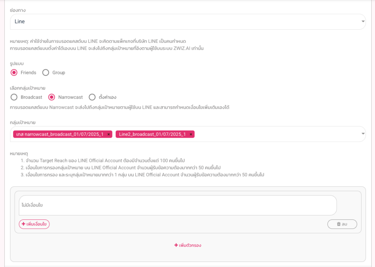Screen dimensions: 375x267
Task: Click the ช่องทาง field label
Action: [x=18, y=10]
